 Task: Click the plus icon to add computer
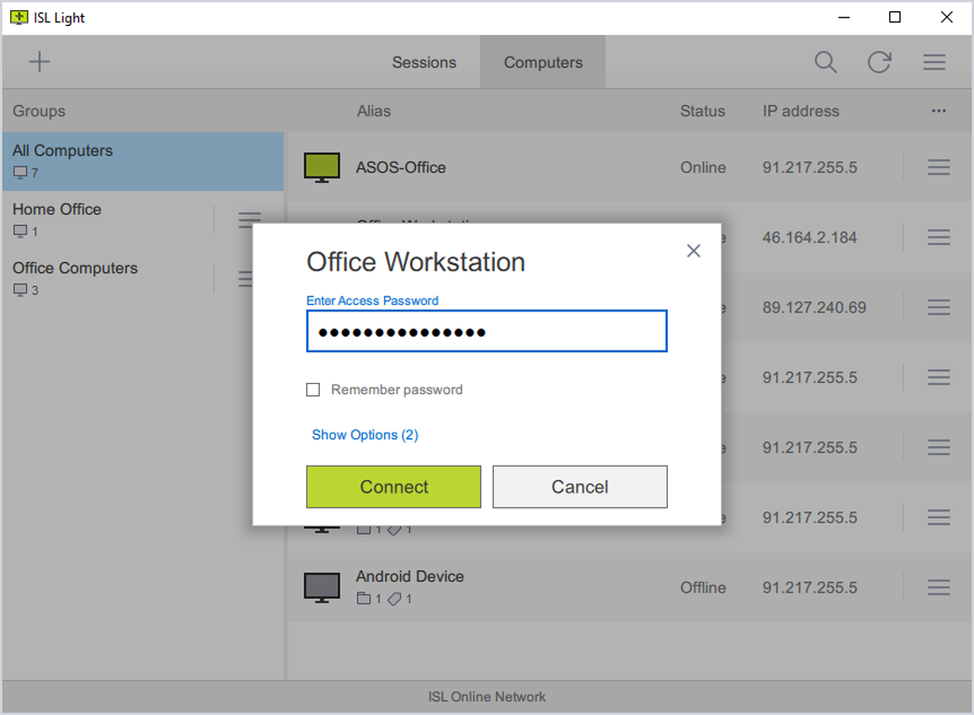coord(39,62)
